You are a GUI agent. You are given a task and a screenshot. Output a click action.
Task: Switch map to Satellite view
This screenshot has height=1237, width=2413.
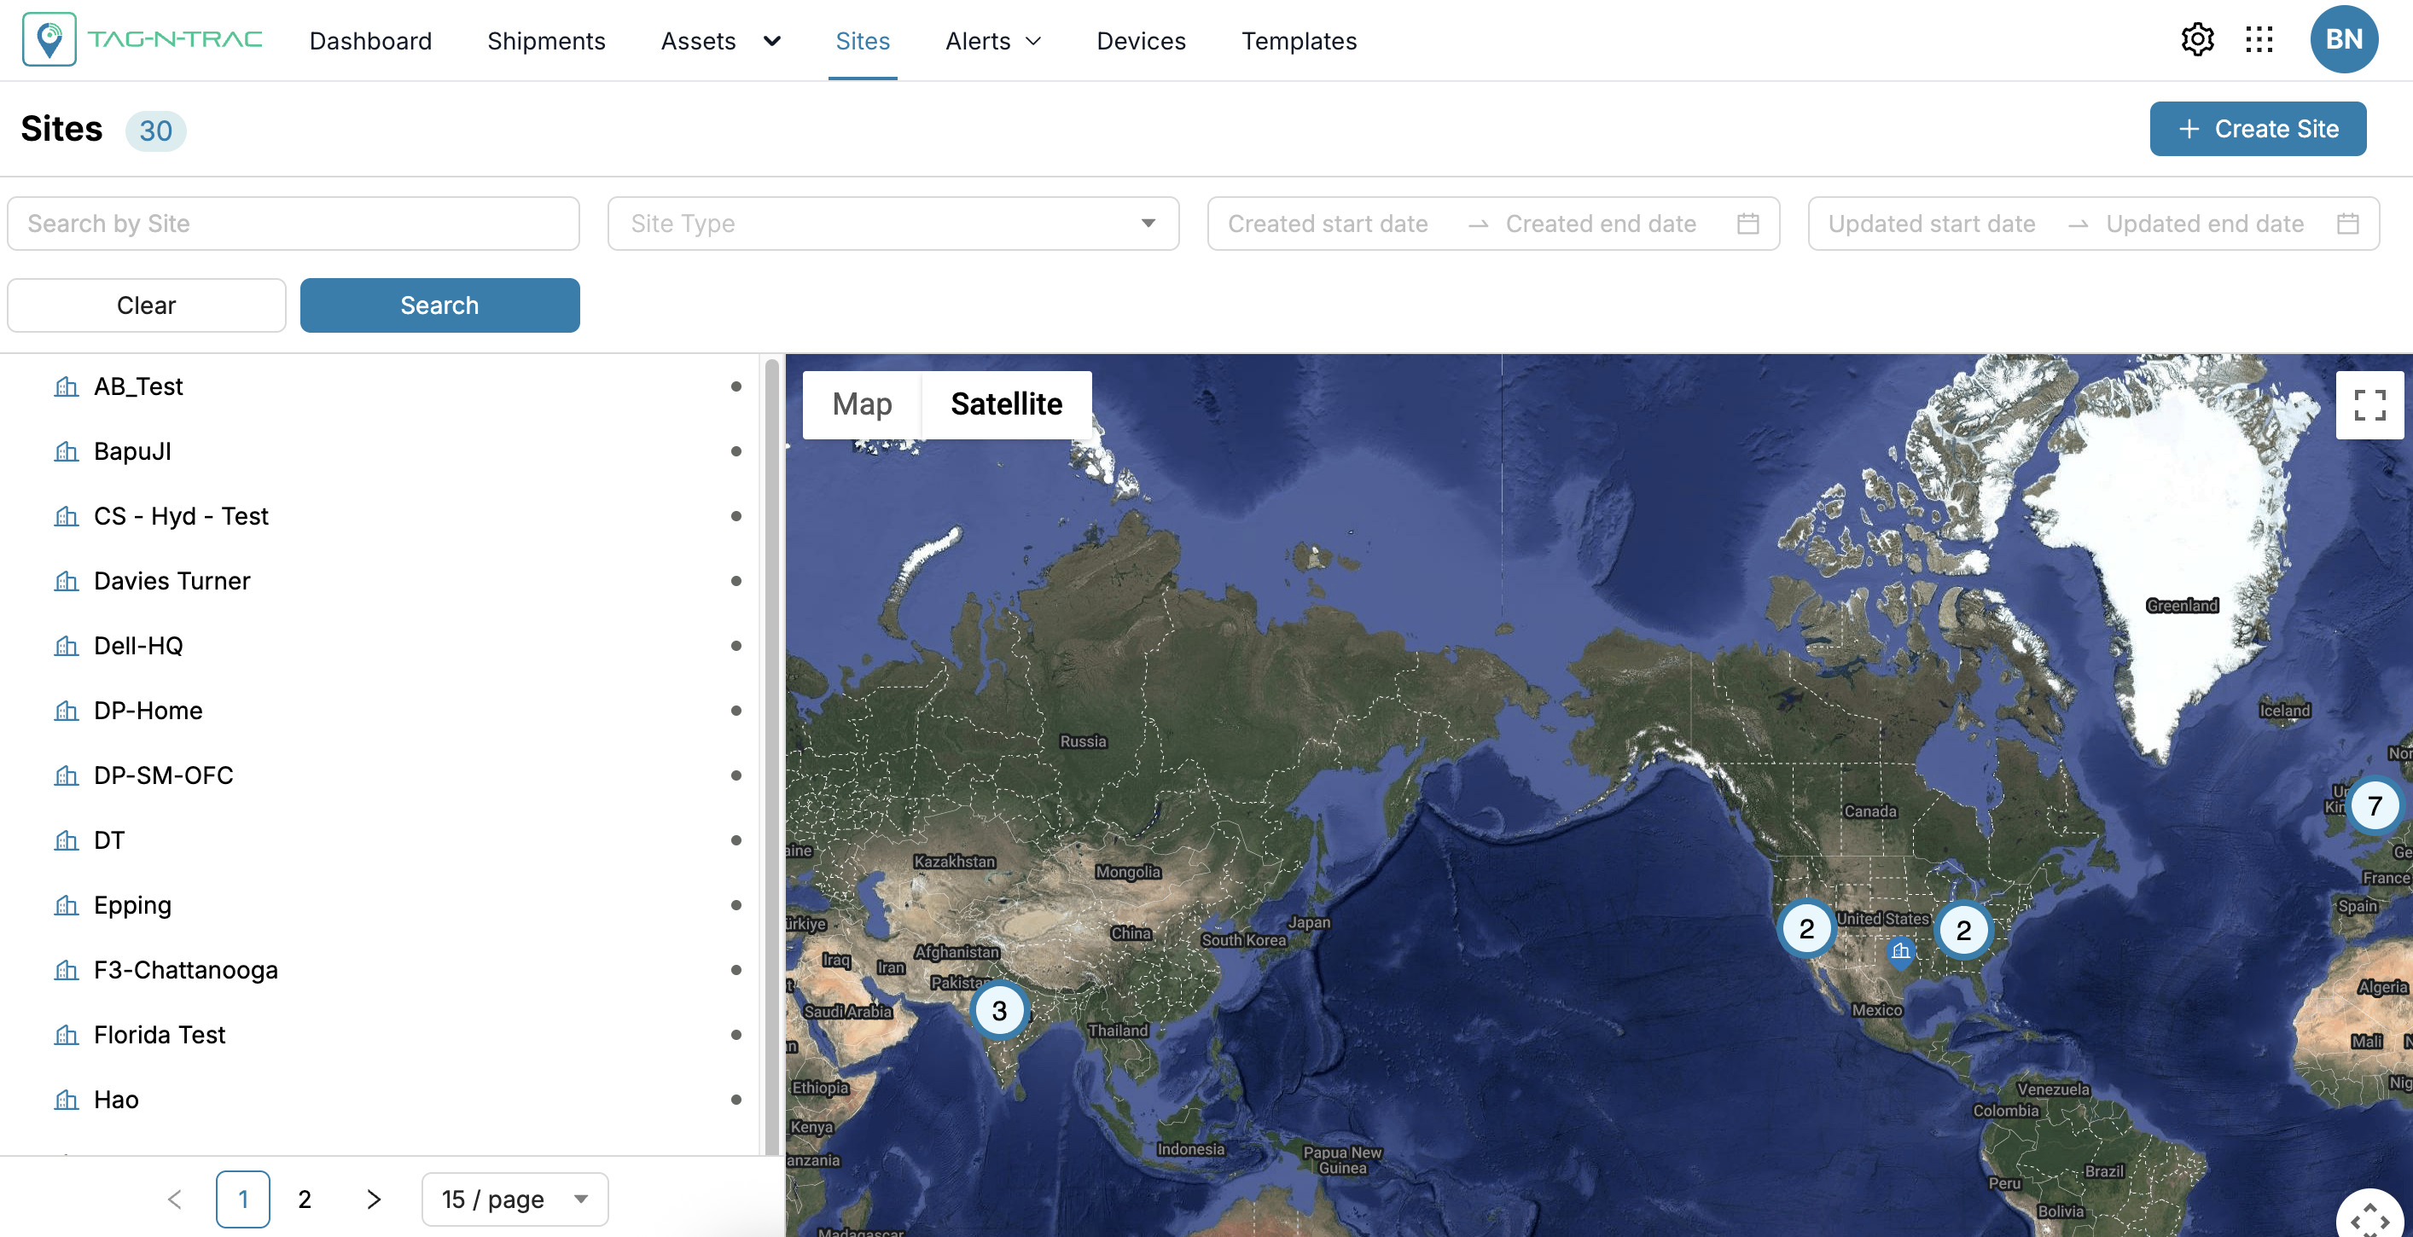click(x=1006, y=404)
